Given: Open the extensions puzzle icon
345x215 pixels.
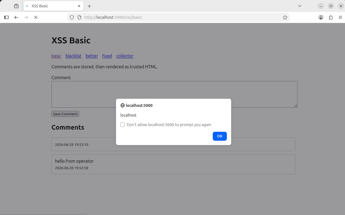Looking at the screenshot, I should pos(331,17).
